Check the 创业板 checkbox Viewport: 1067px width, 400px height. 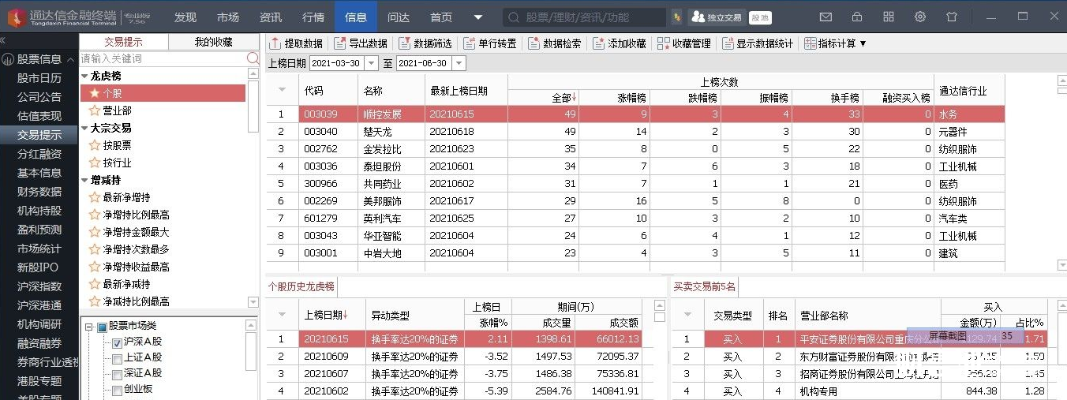117,389
